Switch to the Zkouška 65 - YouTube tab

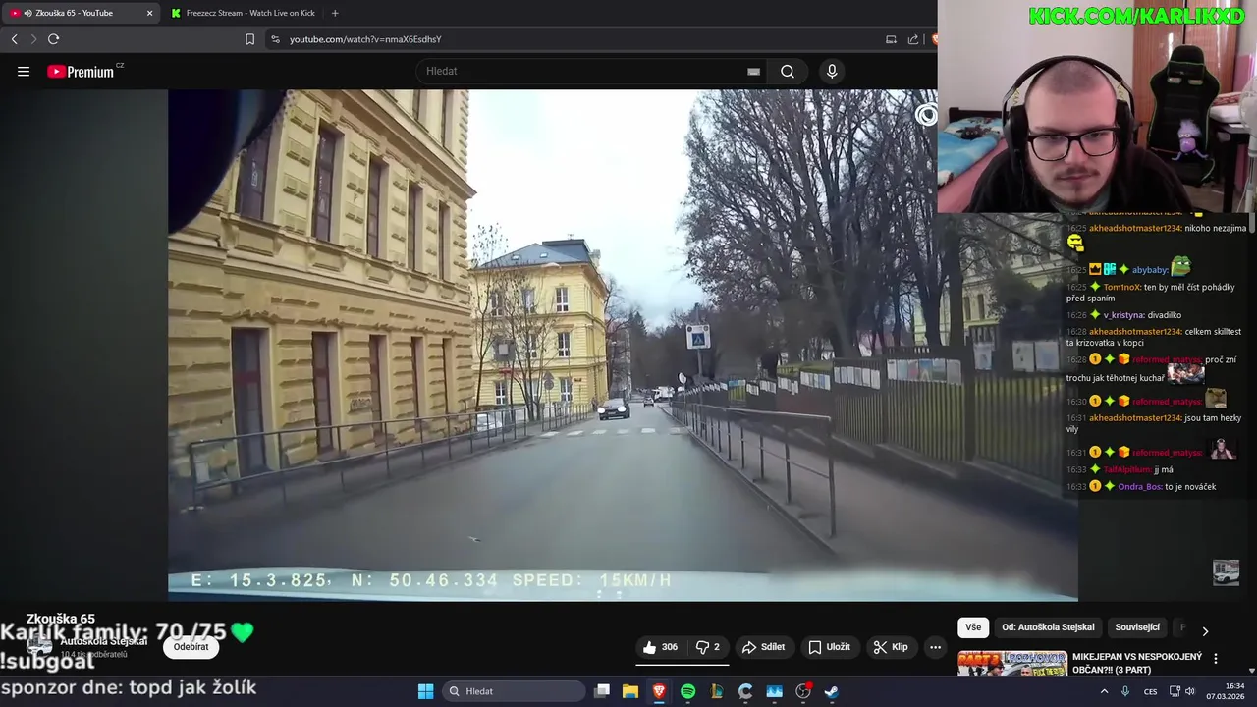[82, 13]
